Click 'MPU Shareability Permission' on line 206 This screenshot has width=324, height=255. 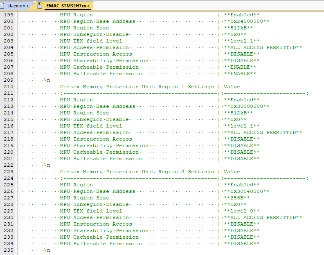click(x=104, y=61)
